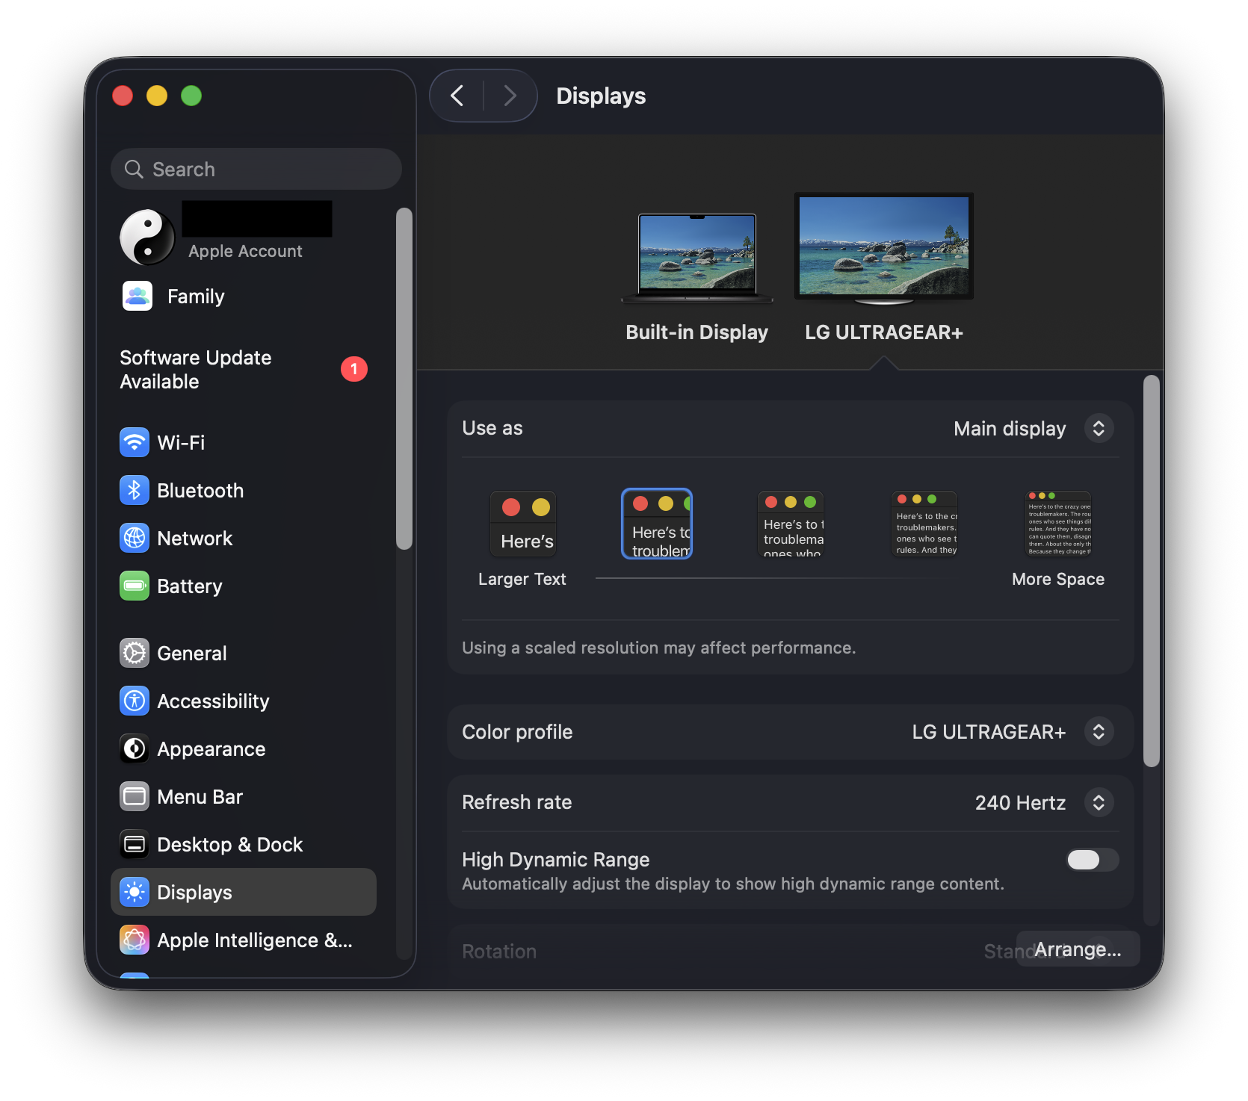This screenshot has height=1101, width=1248.
Task: Open Appearance settings
Action: (x=244, y=748)
